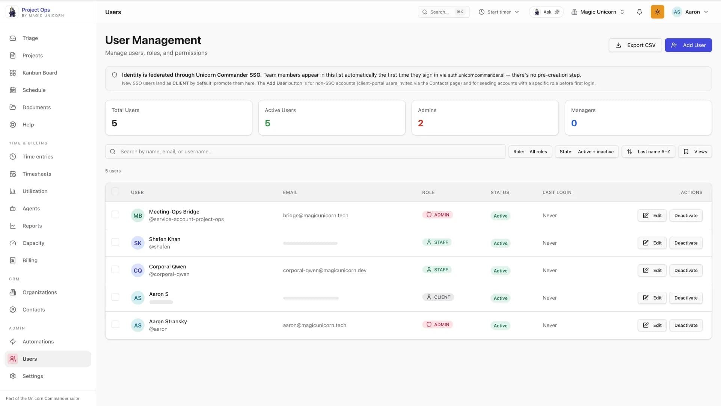The image size is (721, 406).
Task: Click the LAST LOGIN column header
Action: pos(557,192)
